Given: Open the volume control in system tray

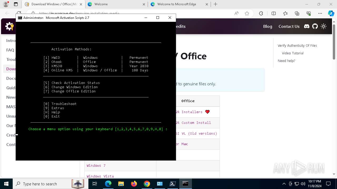Looking at the screenshot, I should click(x=303, y=184).
